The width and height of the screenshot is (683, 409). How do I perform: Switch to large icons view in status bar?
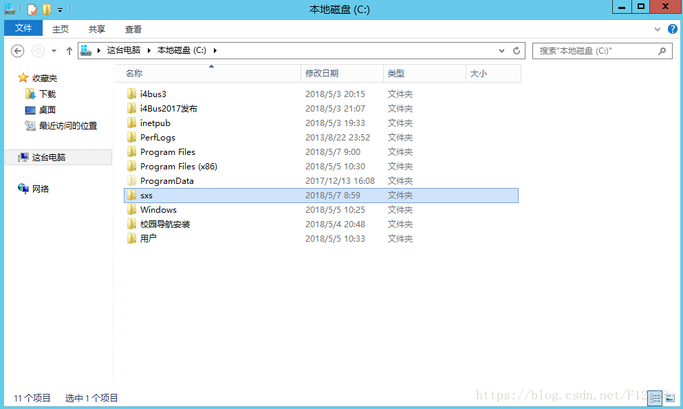[669, 398]
